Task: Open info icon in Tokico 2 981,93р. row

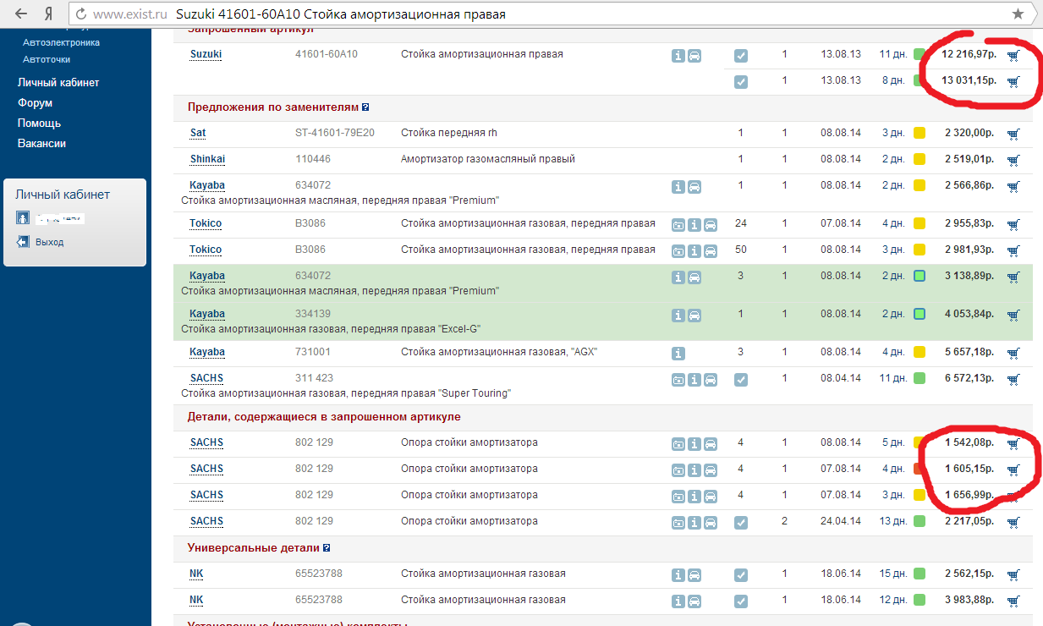Action: point(694,251)
